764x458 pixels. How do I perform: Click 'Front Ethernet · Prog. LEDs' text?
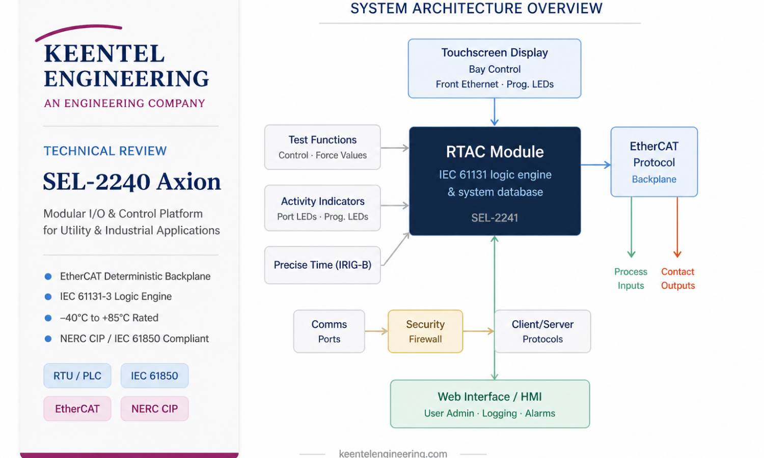pyautogui.click(x=495, y=84)
